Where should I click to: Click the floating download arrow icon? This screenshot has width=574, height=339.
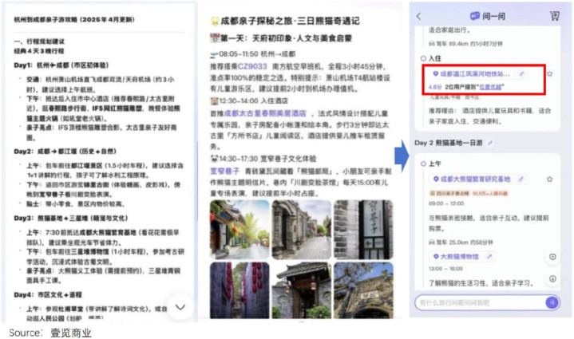tap(552, 278)
